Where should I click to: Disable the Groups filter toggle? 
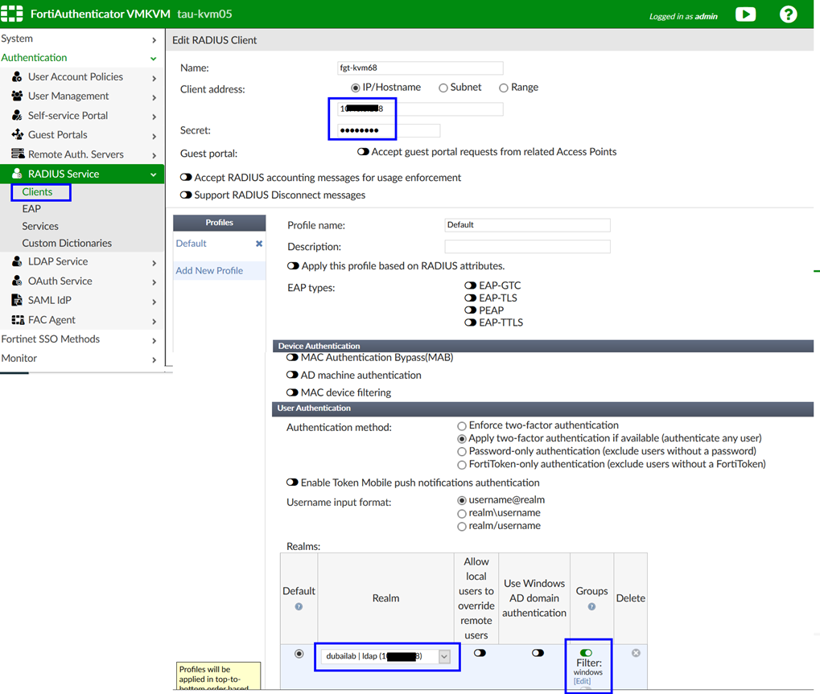[x=587, y=653]
